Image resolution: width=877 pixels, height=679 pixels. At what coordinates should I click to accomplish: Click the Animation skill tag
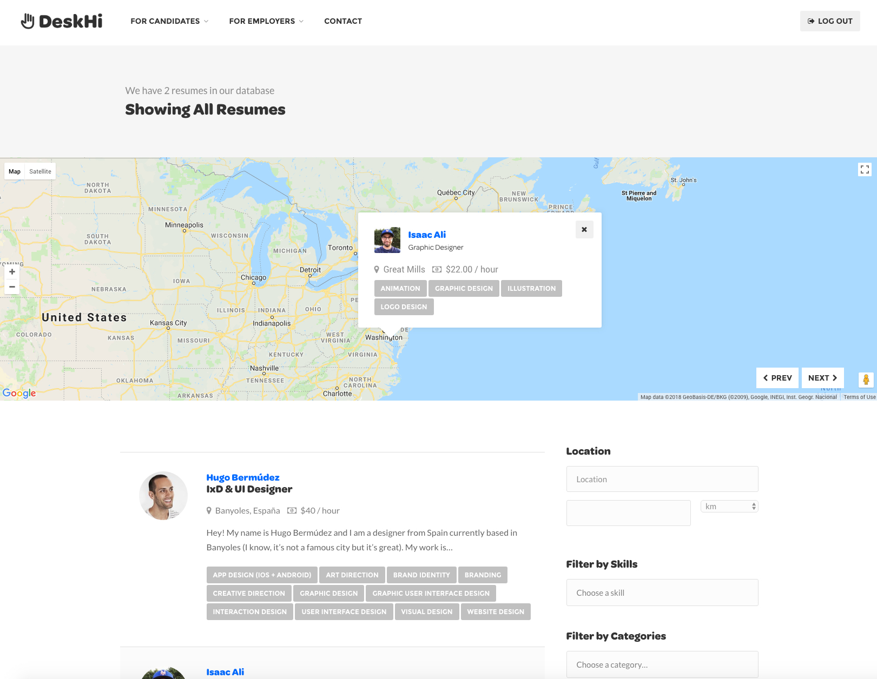tap(400, 289)
